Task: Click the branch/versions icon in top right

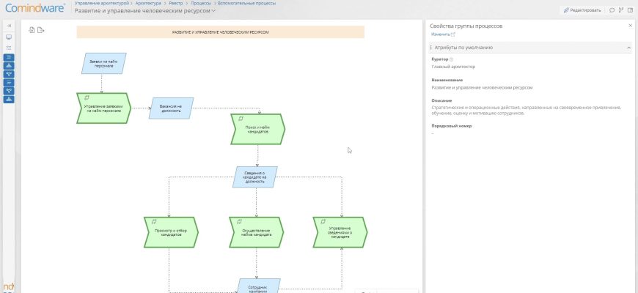Action: 621,10
